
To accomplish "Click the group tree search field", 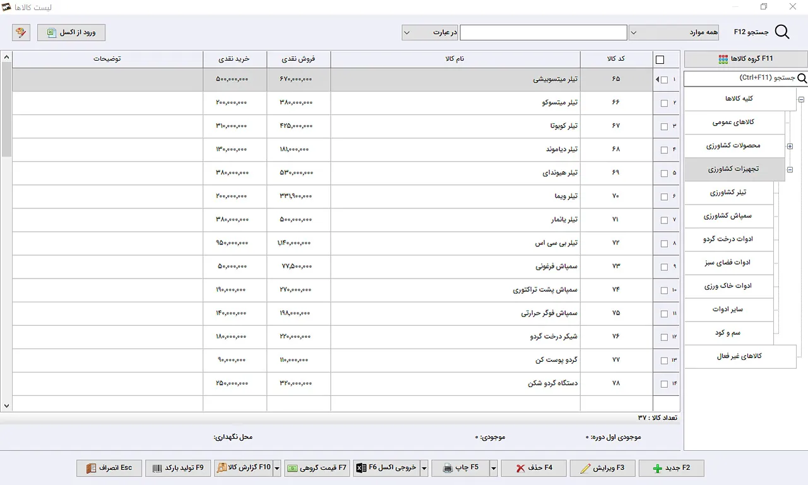I will [740, 78].
